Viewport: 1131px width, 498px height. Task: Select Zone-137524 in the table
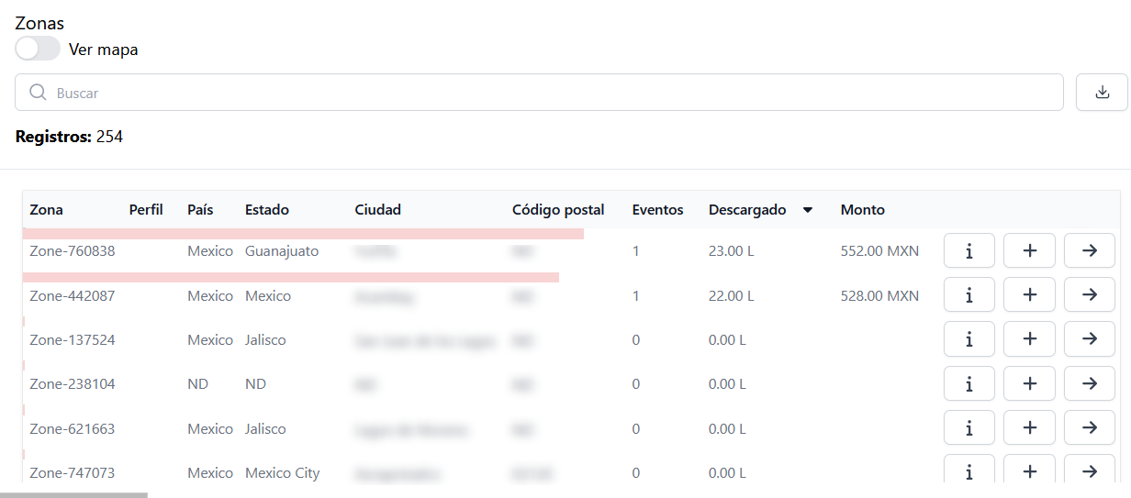click(x=73, y=340)
